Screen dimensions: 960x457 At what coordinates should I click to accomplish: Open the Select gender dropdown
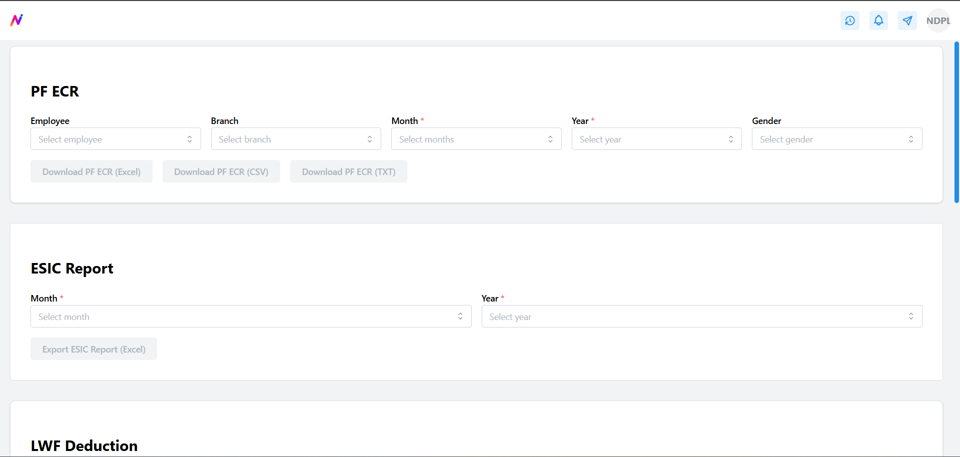coord(837,139)
